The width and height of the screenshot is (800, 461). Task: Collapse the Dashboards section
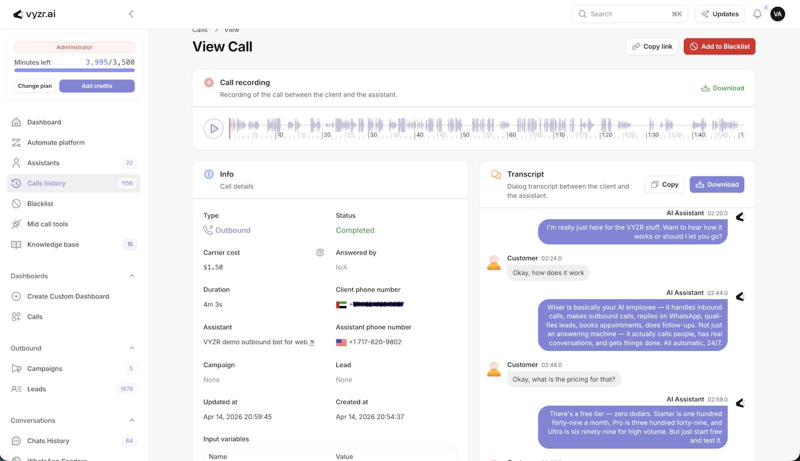click(132, 276)
